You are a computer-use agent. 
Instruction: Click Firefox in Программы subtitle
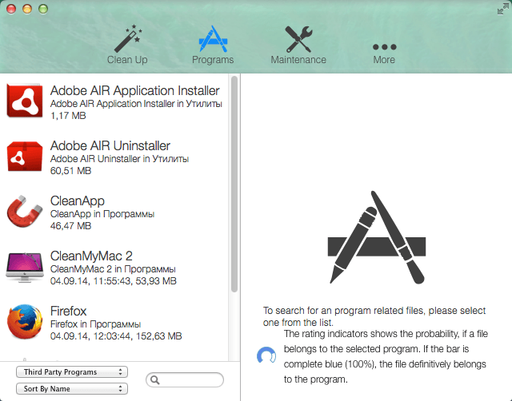(95, 324)
